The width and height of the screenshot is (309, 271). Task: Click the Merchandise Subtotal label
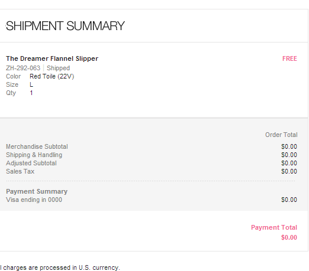pos(37,146)
